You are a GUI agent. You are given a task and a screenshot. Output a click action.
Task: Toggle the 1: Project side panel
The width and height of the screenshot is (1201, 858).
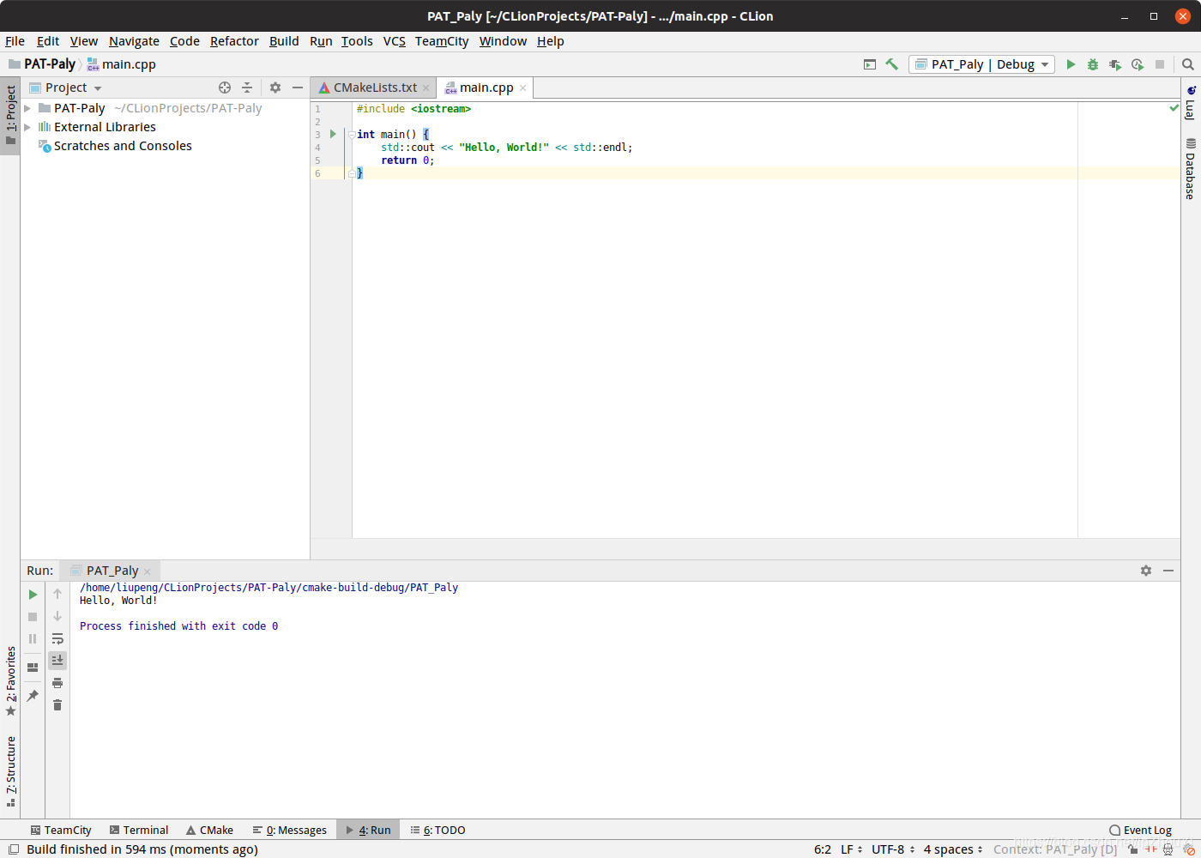pos(10,116)
